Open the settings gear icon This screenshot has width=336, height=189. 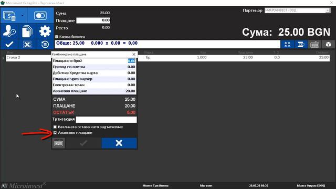[x=45, y=31]
